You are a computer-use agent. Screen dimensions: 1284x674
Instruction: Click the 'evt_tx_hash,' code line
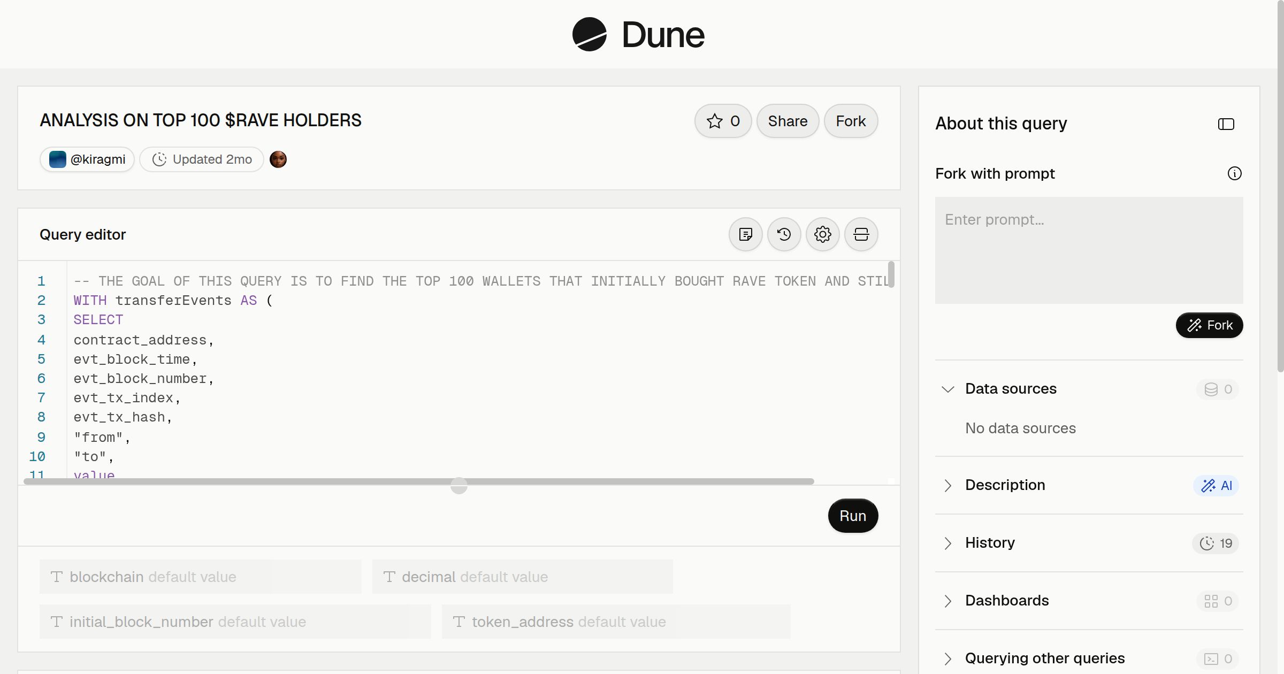pyautogui.click(x=123, y=417)
